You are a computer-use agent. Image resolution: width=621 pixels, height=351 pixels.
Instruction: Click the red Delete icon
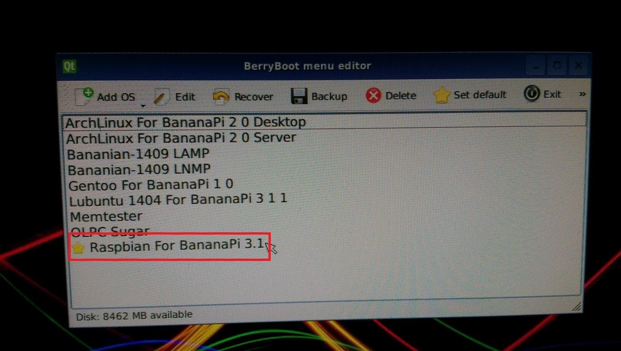[373, 96]
